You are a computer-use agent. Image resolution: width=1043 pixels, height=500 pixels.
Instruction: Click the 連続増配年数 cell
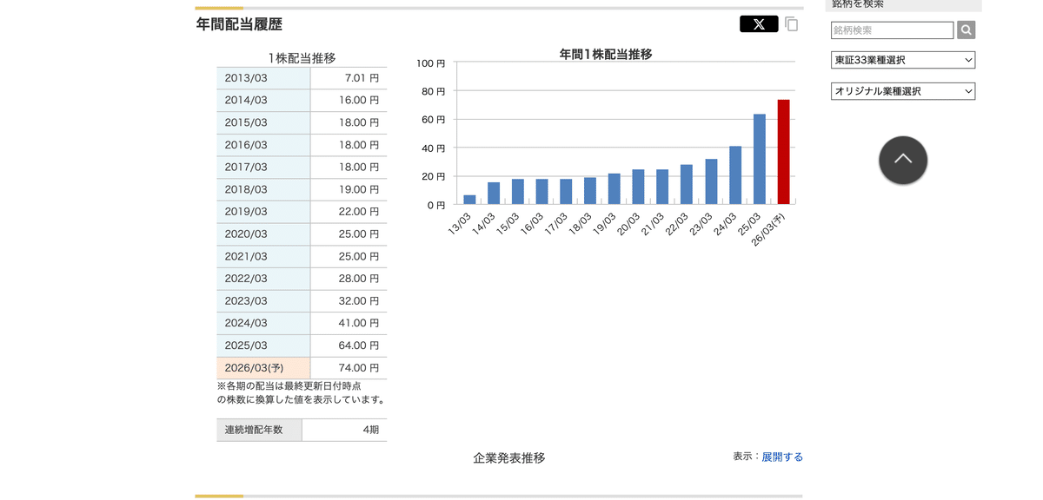[x=259, y=430]
